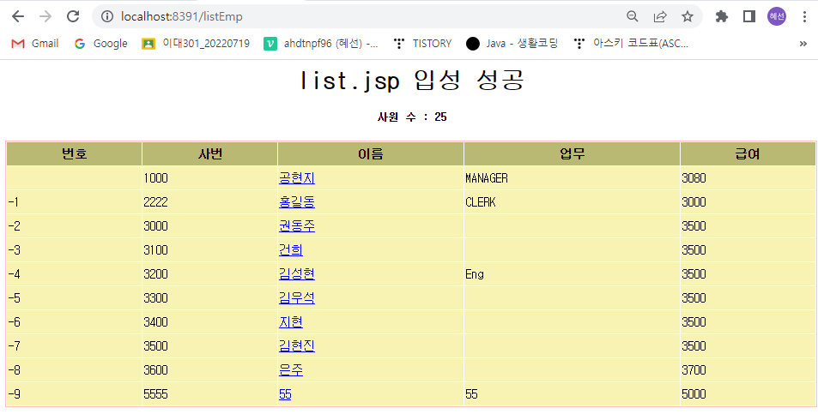Open employee link 김현진

pyautogui.click(x=297, y=346)
